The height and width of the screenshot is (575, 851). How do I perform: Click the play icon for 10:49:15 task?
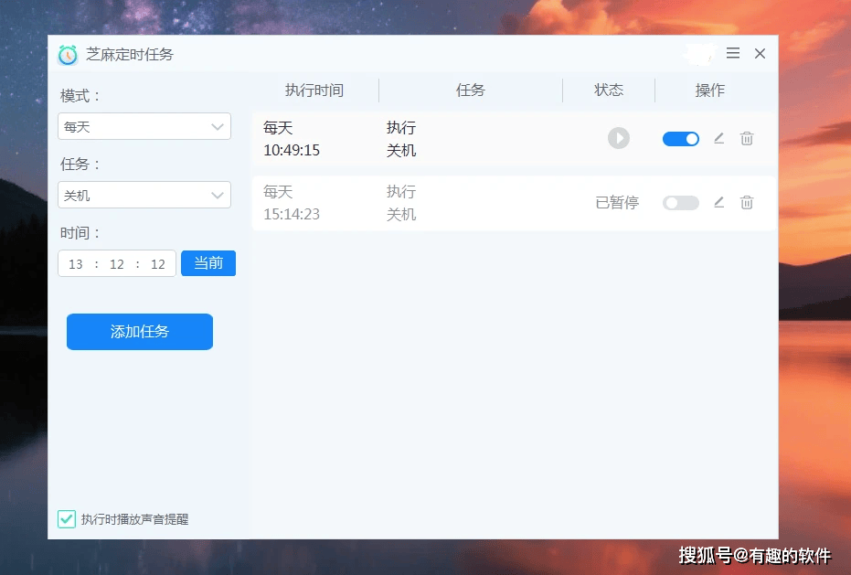(619, 138)
